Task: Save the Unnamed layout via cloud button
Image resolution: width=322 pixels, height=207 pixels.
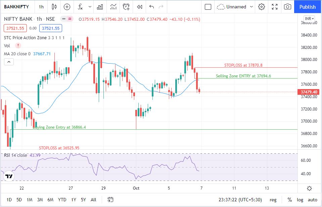Action: coord(231,7)
